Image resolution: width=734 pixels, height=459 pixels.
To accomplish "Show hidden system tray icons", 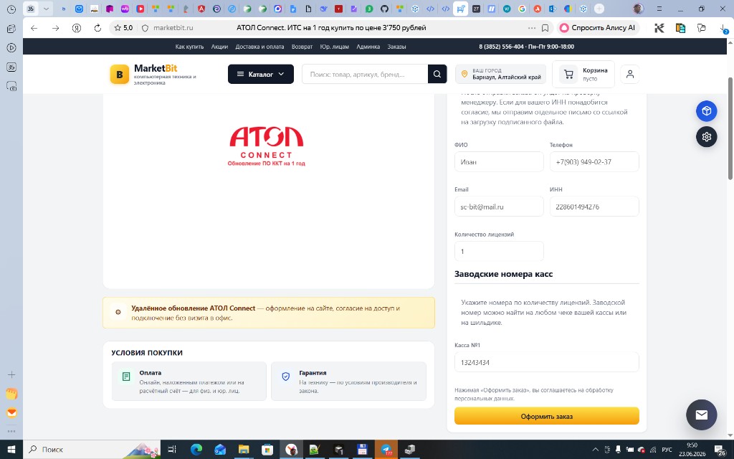I will [595, 450].
